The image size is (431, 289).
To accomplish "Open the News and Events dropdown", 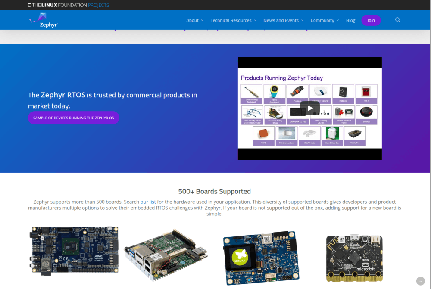I will [281, 20].
